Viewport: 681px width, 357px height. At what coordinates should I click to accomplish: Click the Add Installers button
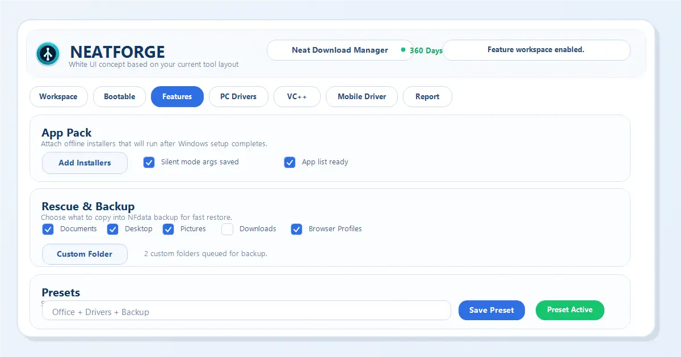point(85,163)
